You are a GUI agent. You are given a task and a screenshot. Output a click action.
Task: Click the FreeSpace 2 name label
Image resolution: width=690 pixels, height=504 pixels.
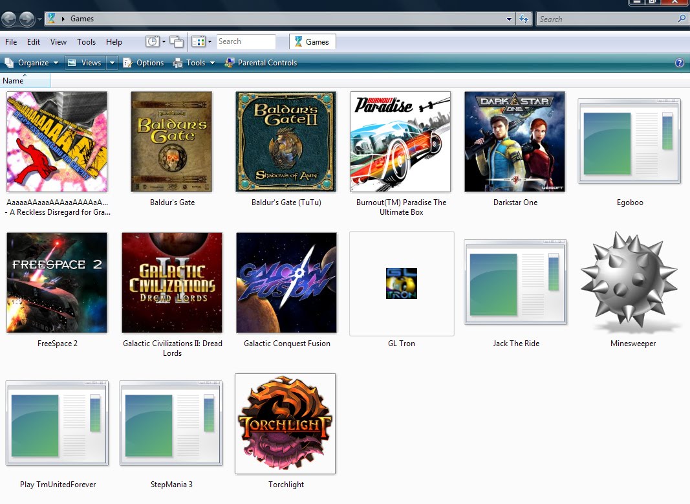pyautogui.click(x=57, y=344)
